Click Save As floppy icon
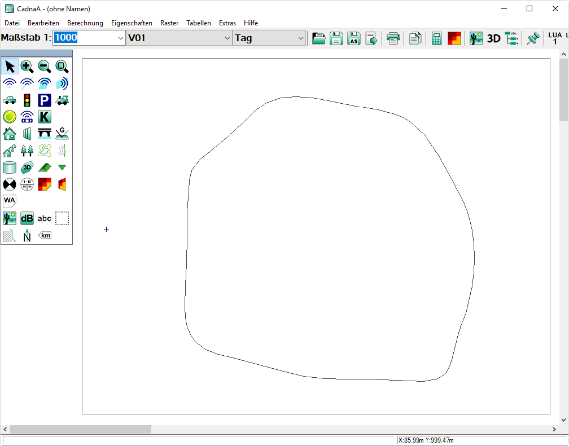Image resolution: width=569 pixels, height=446 pixels. pos(354,38)
